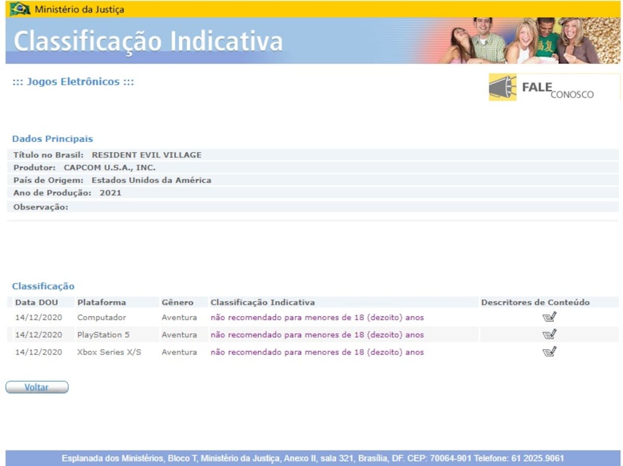Go back using the Voltar button
This screenshot has height=466, width=623.
click(x=37, y=387)
